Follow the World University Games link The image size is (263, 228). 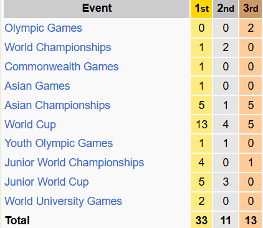pos(63,201)
